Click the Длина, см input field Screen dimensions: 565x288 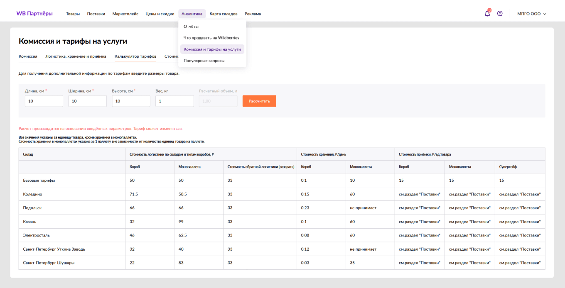click(44, 101)
